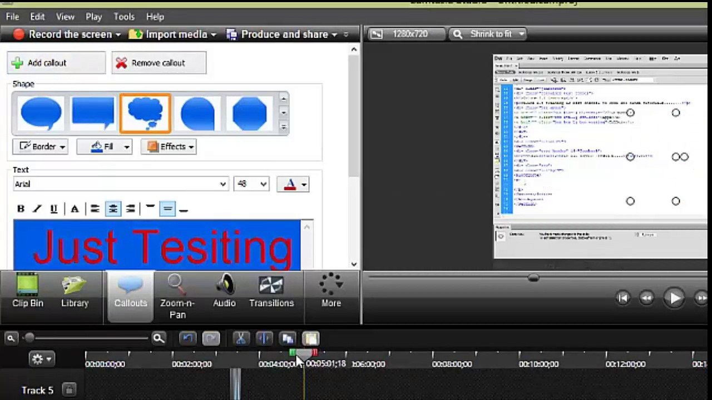Open the Tools menu
The image size is (712, 400).
click(x=124, y=17)
